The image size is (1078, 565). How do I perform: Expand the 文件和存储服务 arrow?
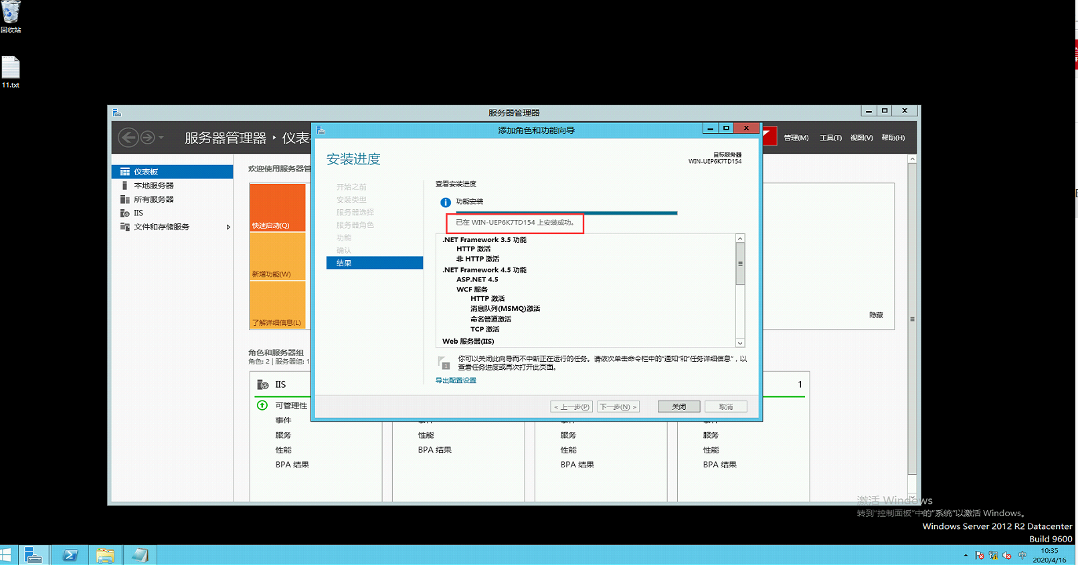point(228,227)
